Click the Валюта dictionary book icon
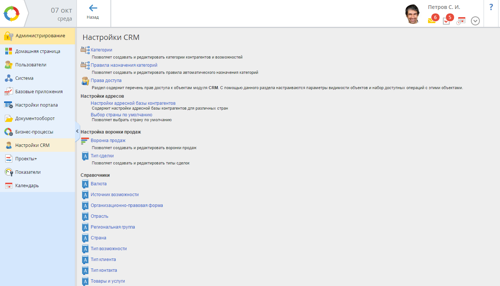Image resolution: width=500 pixels, height=286 pixels. coord(85,184)
